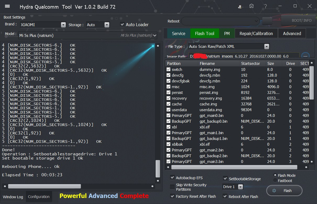Image resolution: width=317 pixels, height=204 pixels.
Task: Select the devcfg.mbn filename for devcfg row
Action: pos(210,75)
